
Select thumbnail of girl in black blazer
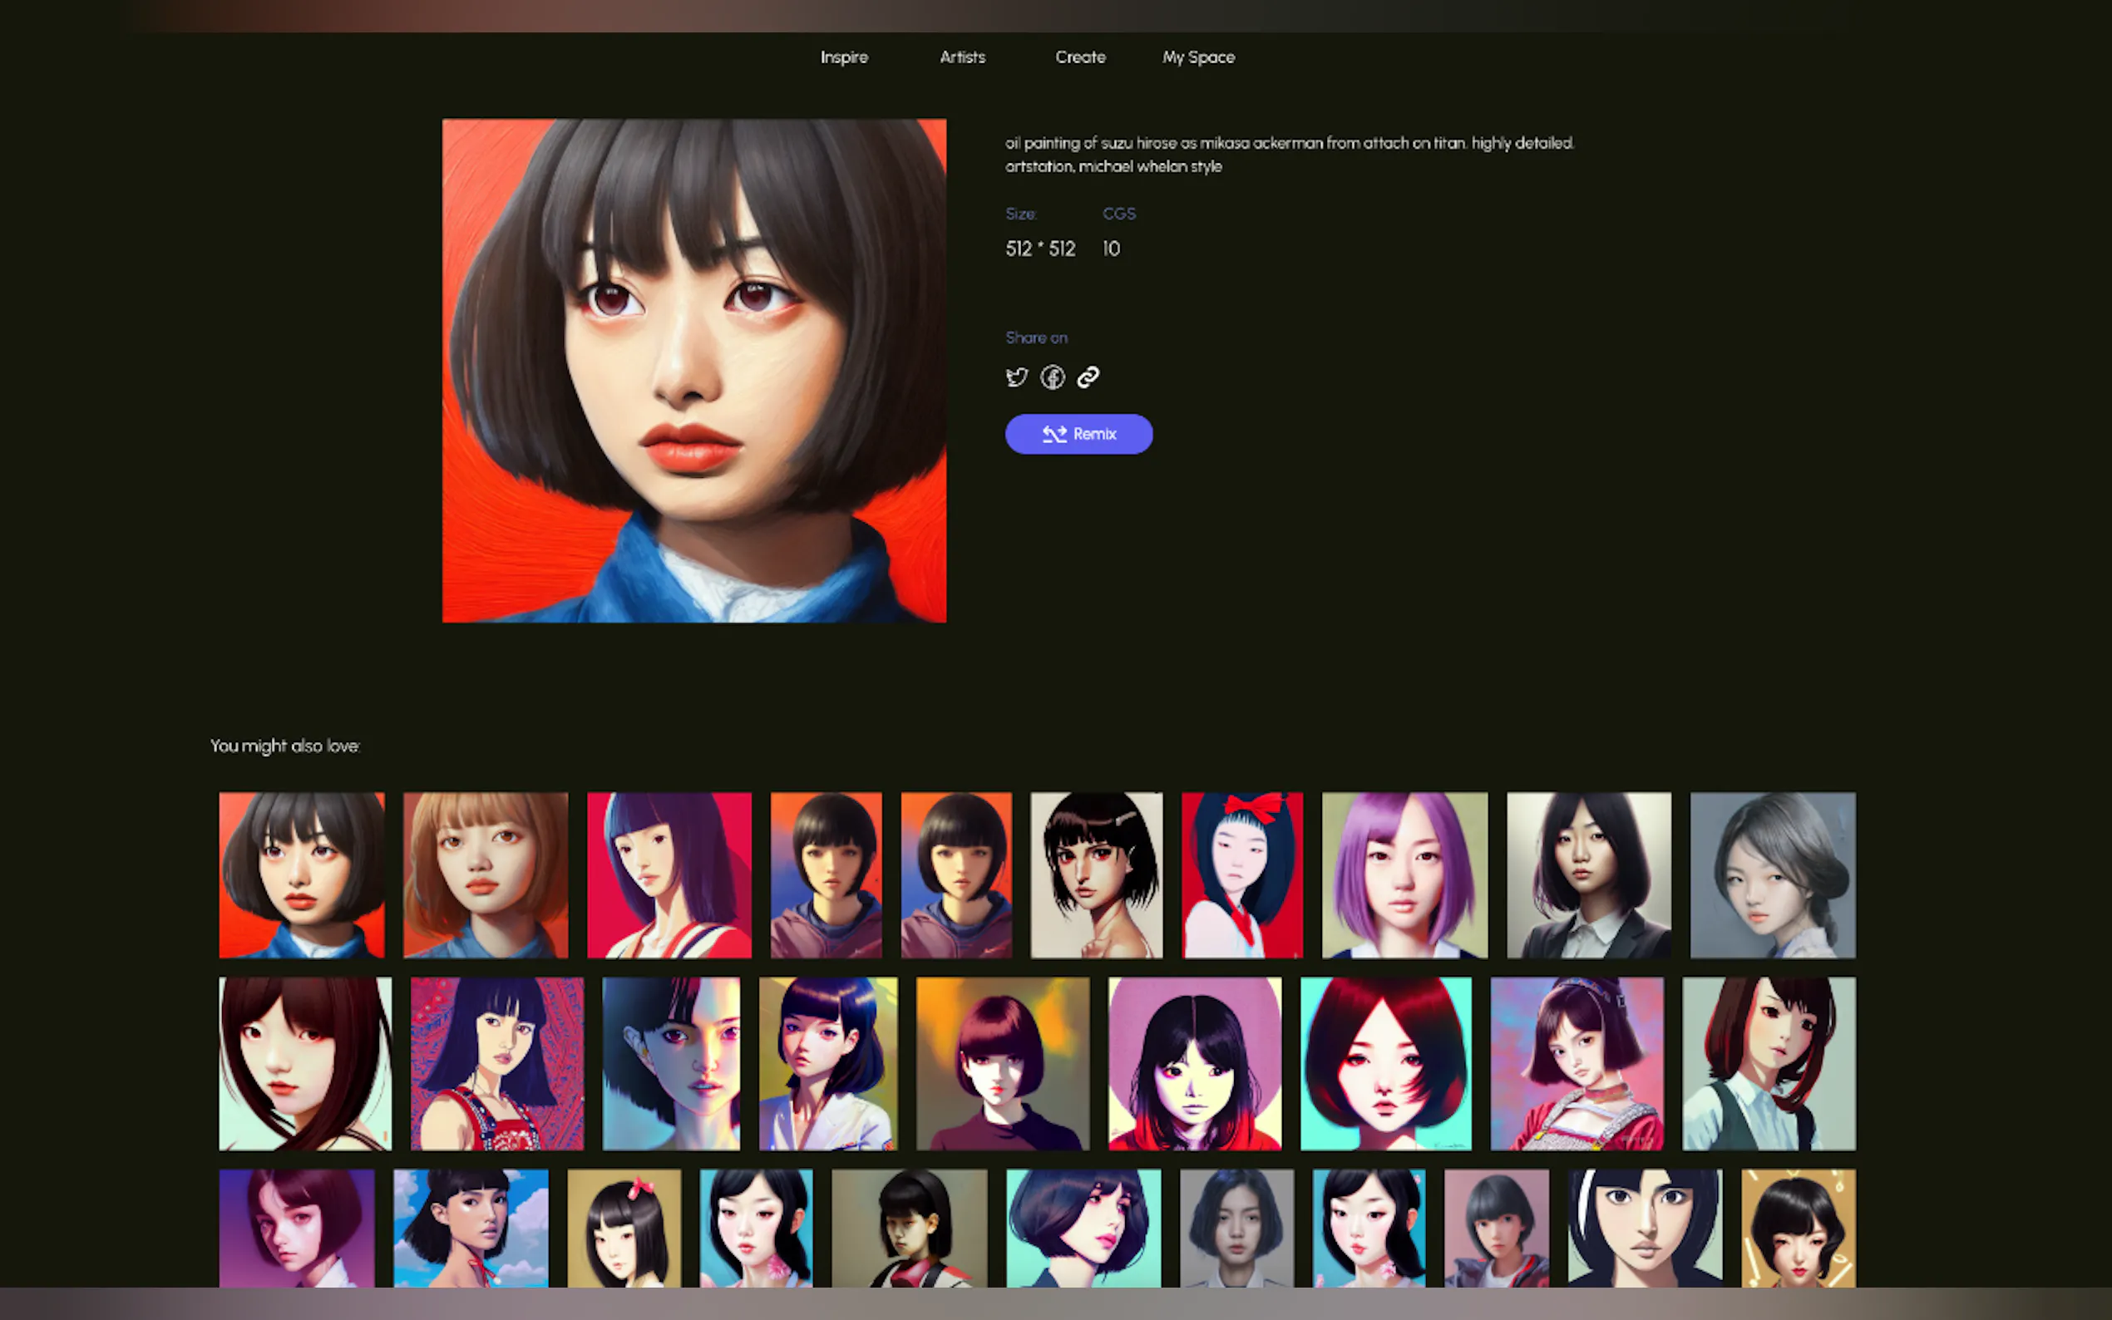[x=1588, y=874]
